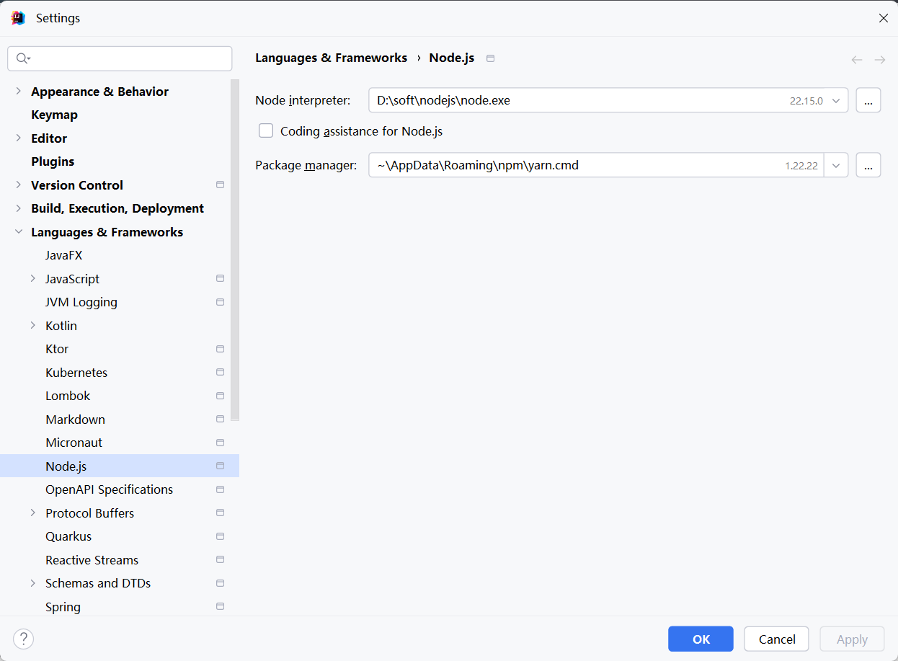Open the Package manager dropdown arrow
Screen dimensions: 898x661
pyautogui.click(x=836, y=165)
